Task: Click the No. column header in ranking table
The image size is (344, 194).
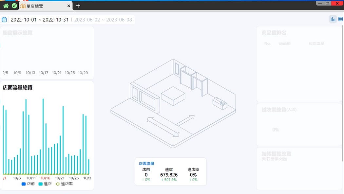Action: point(267,44)
